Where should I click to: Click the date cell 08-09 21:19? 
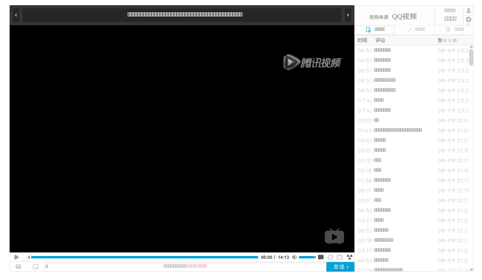point(453,190)
